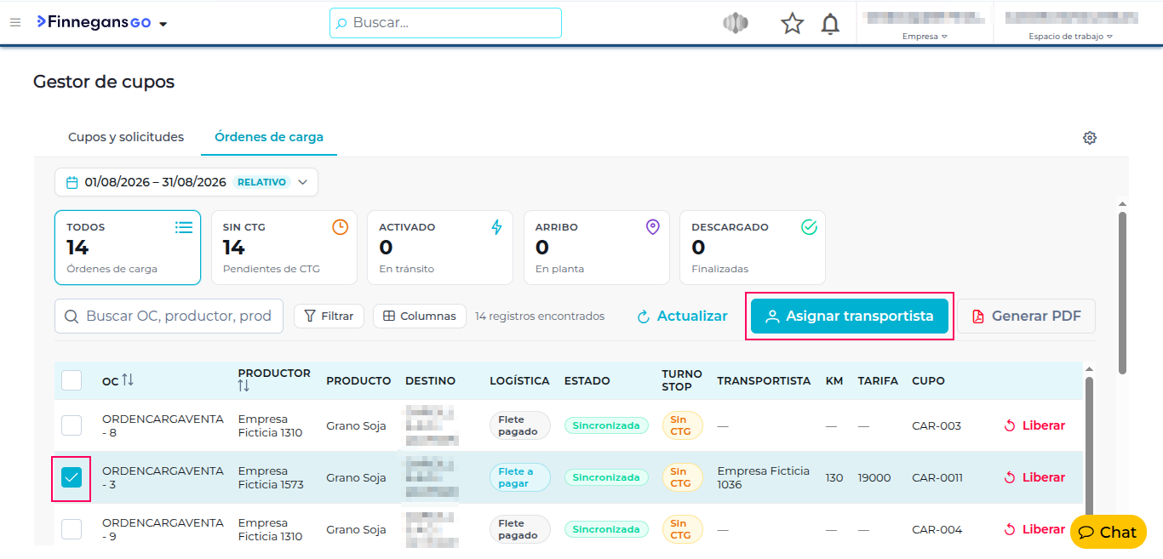Click the table scrollbar up arrow

pyautogui.click(x=1089, y=368)
